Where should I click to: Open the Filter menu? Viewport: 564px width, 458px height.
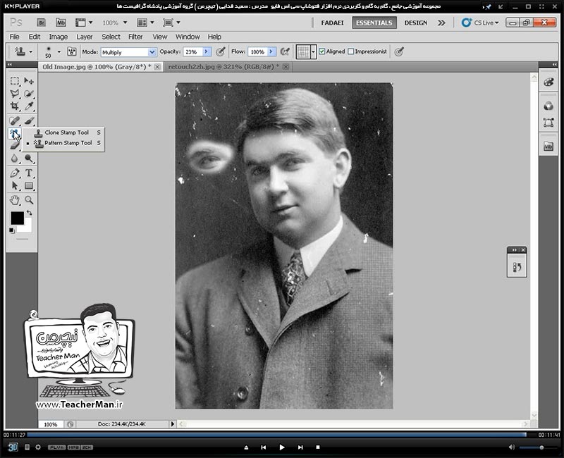135,37
